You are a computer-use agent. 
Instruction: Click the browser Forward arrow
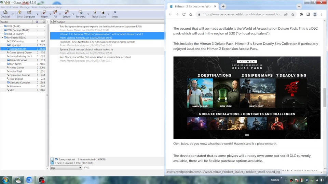(x=177, y=14)
